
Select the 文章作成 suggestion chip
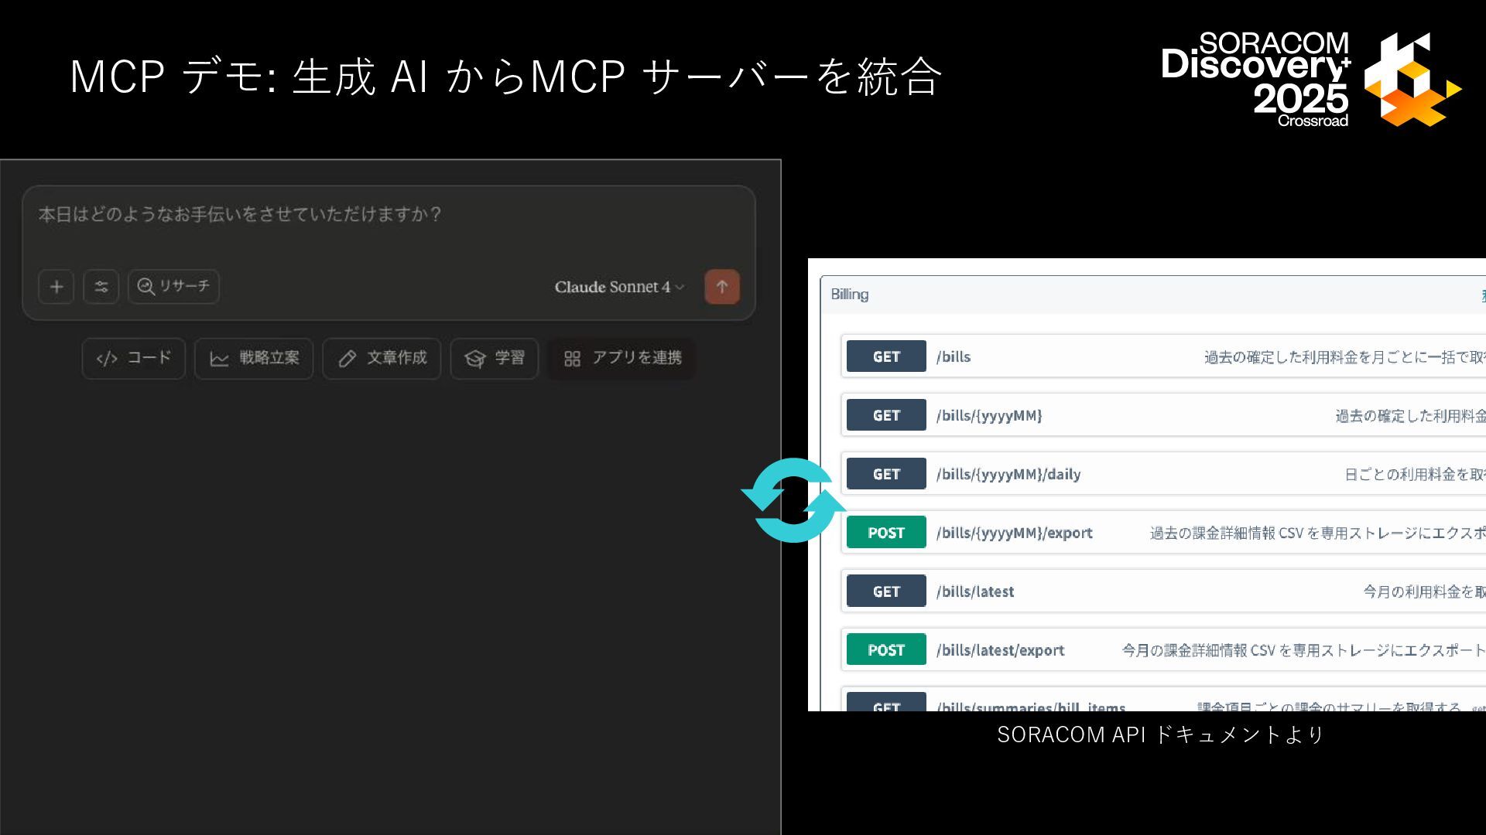coord(382,358)
